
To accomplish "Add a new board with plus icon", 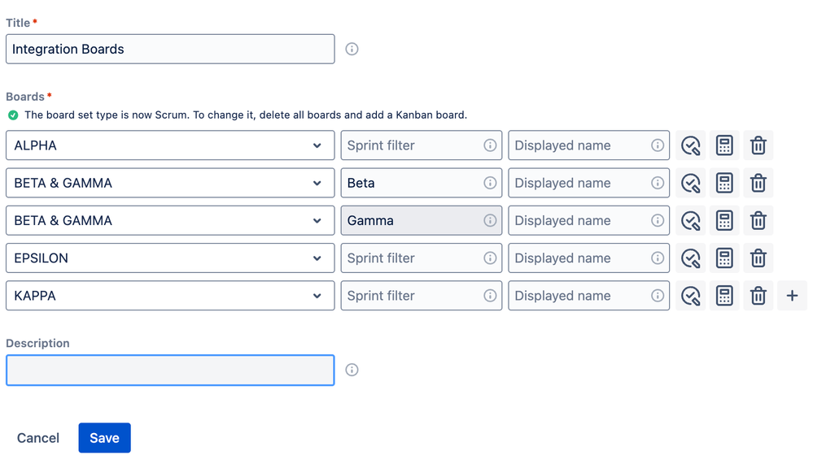I will pyautogui.click(x=792, y=296).
